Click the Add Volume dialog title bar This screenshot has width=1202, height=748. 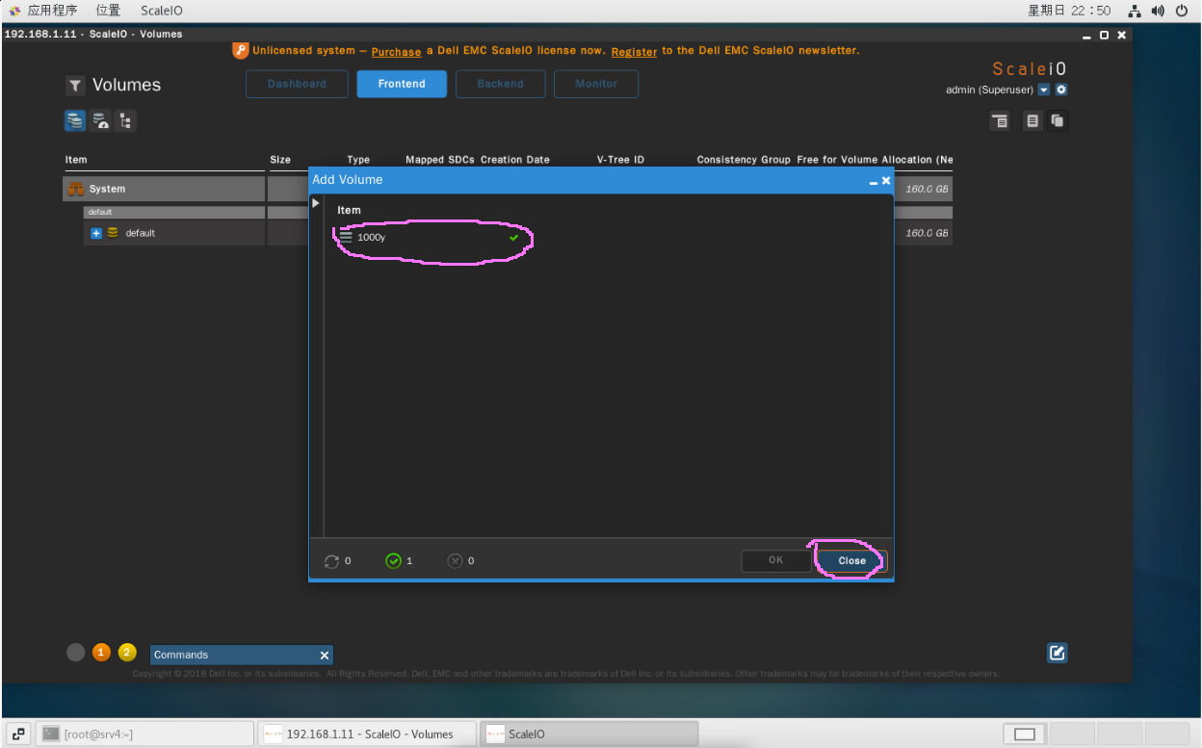coord(601,180)
